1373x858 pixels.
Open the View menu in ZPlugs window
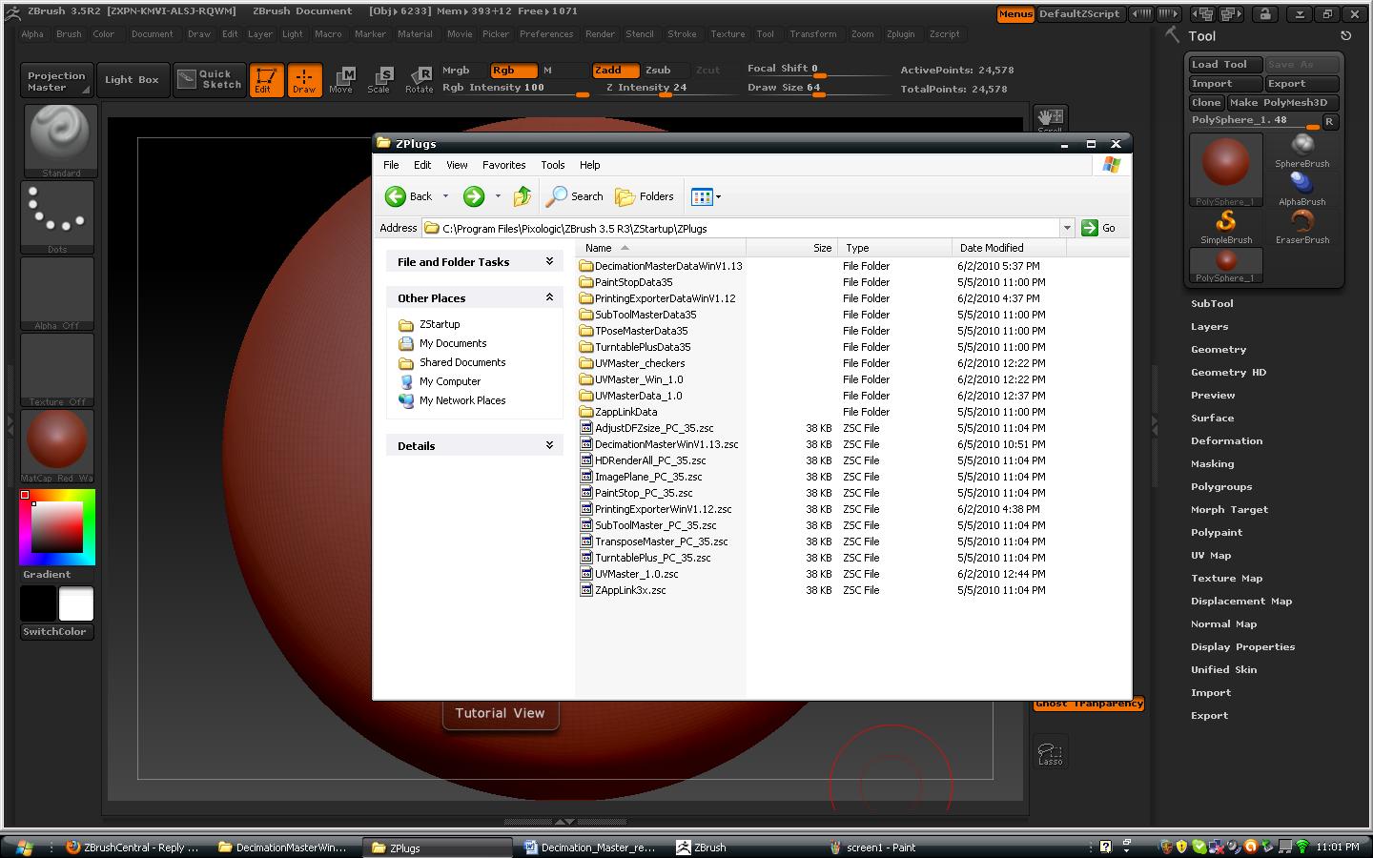coord(457,165)
